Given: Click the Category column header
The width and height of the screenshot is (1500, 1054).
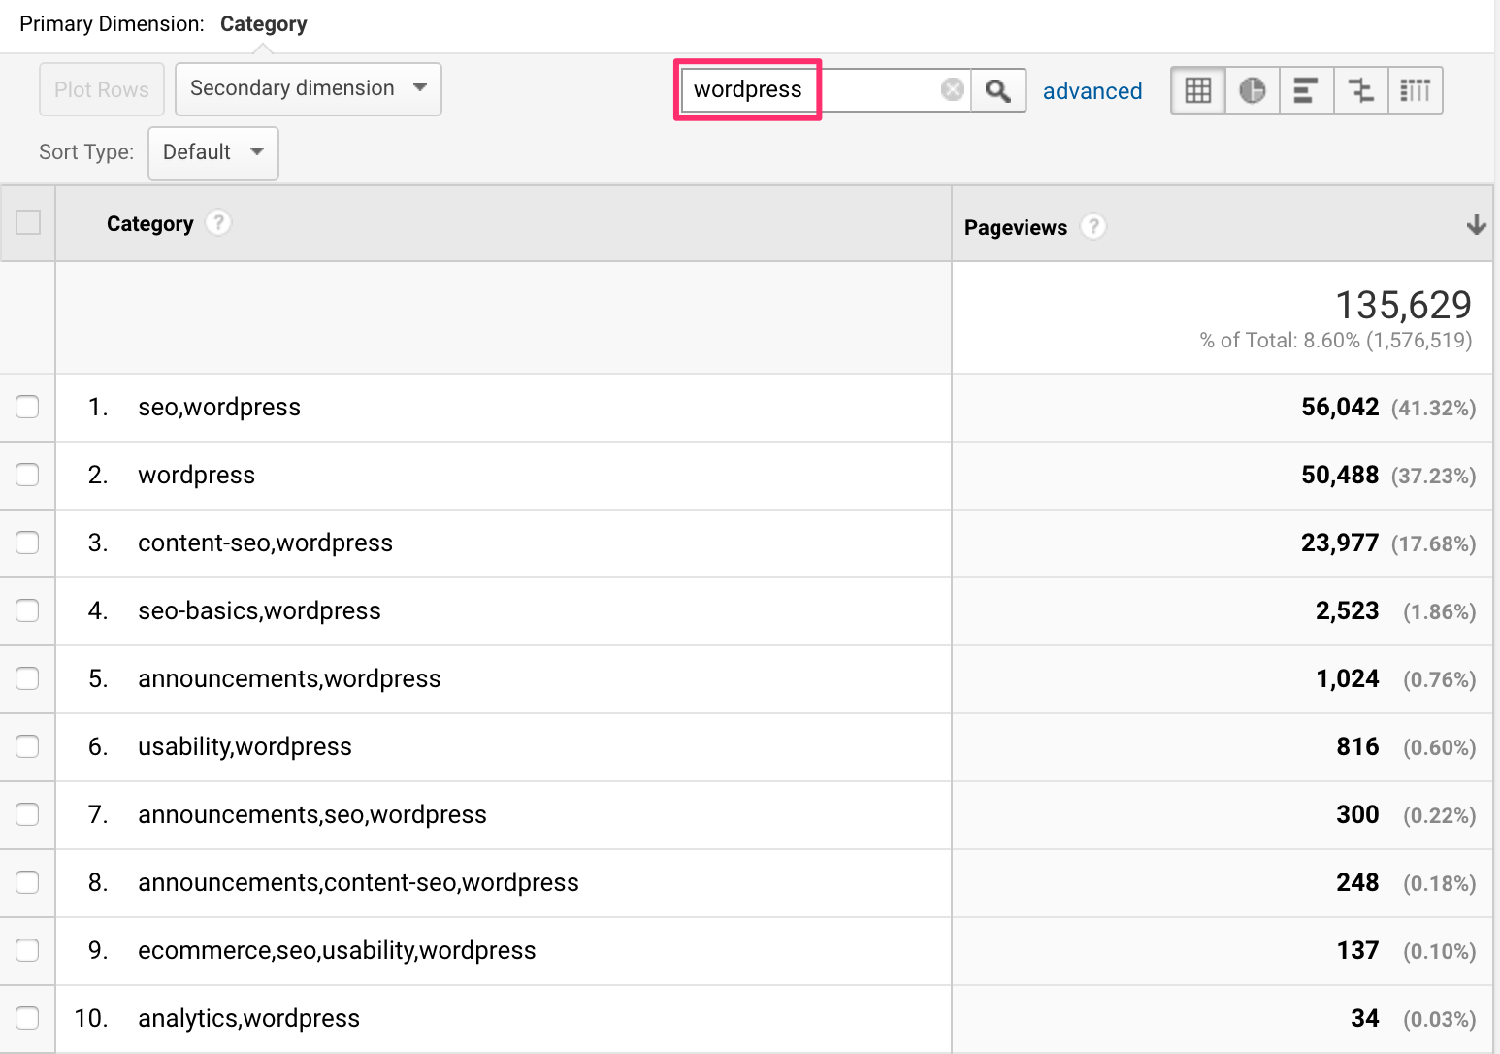Looking at the screenshot, I should pyautogui.click(x=149, y=223).
